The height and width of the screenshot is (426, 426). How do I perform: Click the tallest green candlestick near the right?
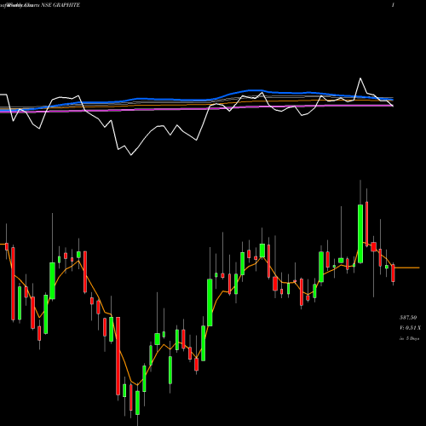point(360,233)
